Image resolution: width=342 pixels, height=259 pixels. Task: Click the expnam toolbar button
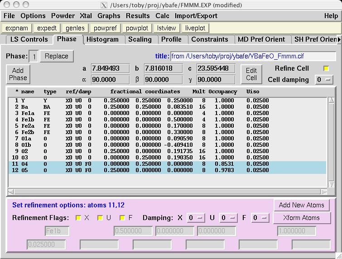click(x=17, y=28)
